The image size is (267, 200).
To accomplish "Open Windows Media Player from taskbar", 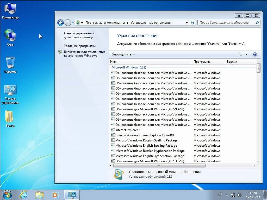I will pos(55,195).
